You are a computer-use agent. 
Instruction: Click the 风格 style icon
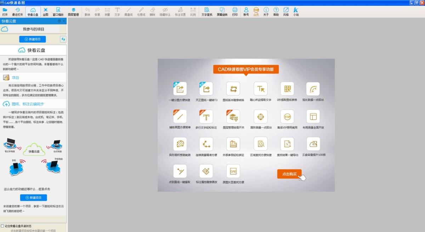286,12
